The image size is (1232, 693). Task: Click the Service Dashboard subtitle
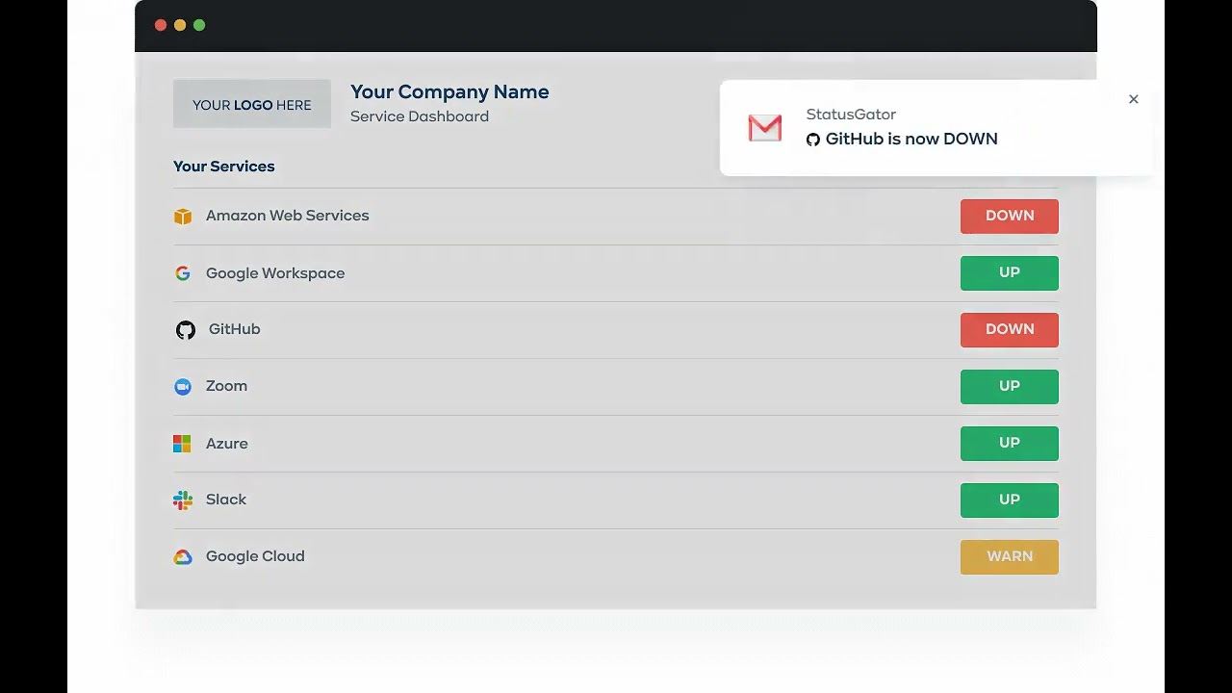(x=420, y=116)
